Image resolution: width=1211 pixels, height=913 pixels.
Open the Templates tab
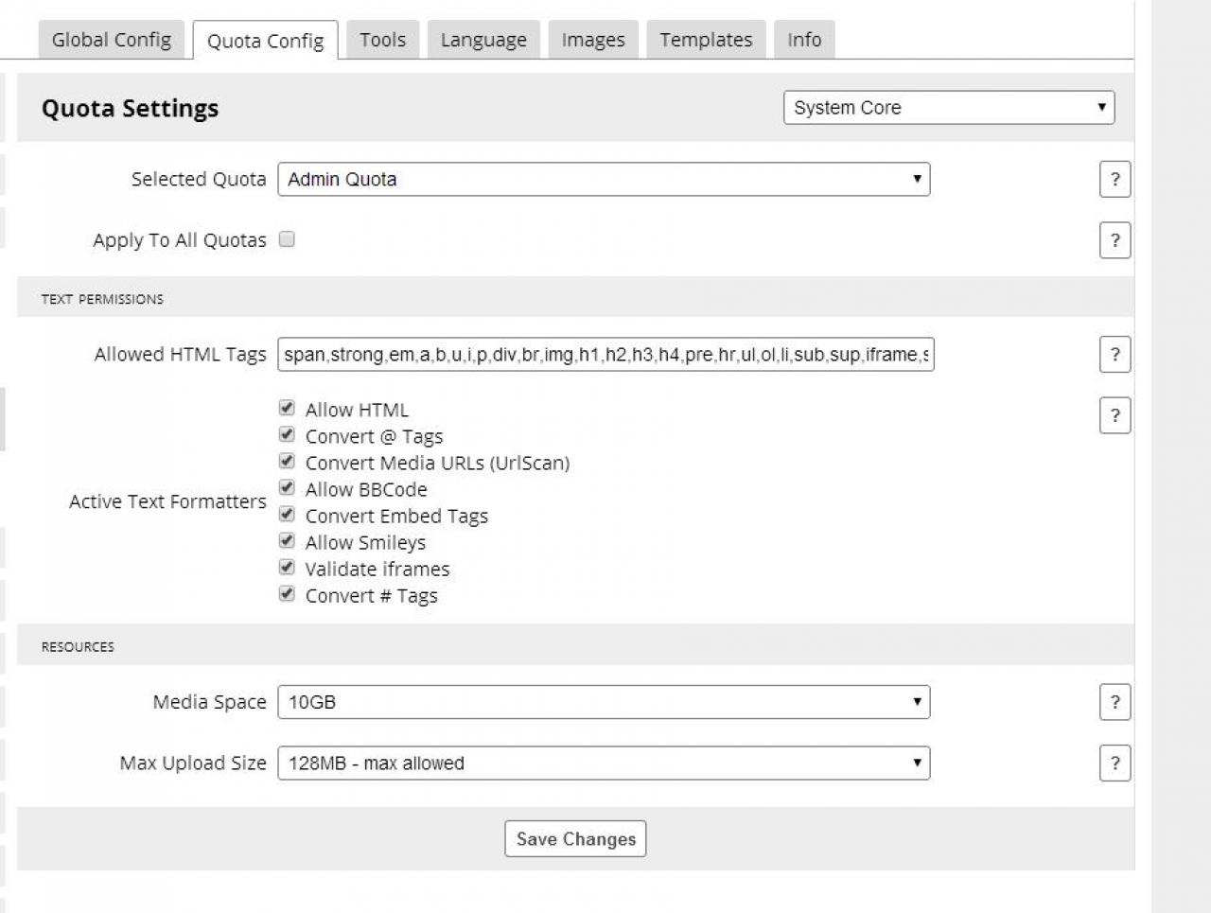(706, 41)
